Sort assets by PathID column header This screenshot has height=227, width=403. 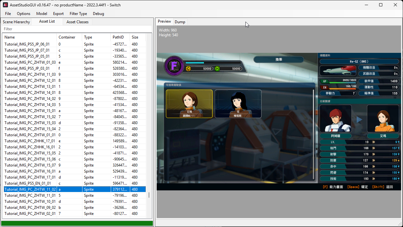pos(120,37)
